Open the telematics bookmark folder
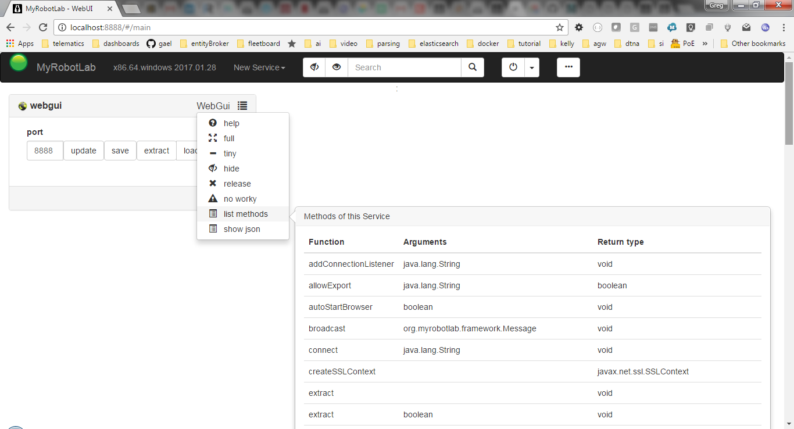Viewport: 794px width, 429px height. coord(63,44)
